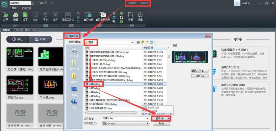Click the quick-access open folder icon

(x=41, y=3)
